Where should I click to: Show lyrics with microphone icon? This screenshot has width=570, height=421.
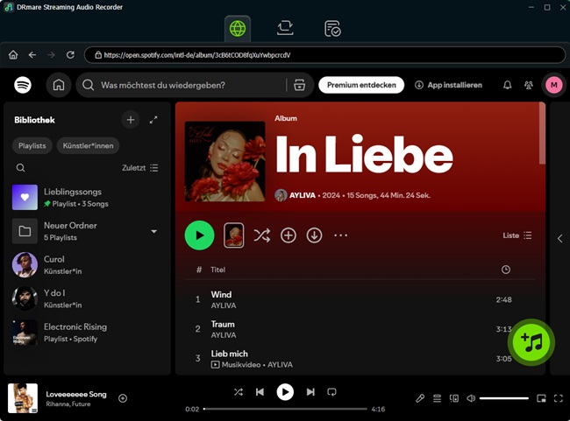pos(420,398)
